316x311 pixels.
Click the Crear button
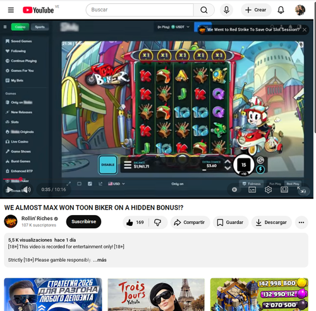(x=256, y=10)
